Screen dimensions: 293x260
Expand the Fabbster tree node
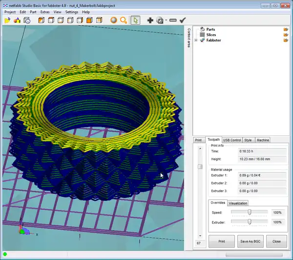(196, 40)
